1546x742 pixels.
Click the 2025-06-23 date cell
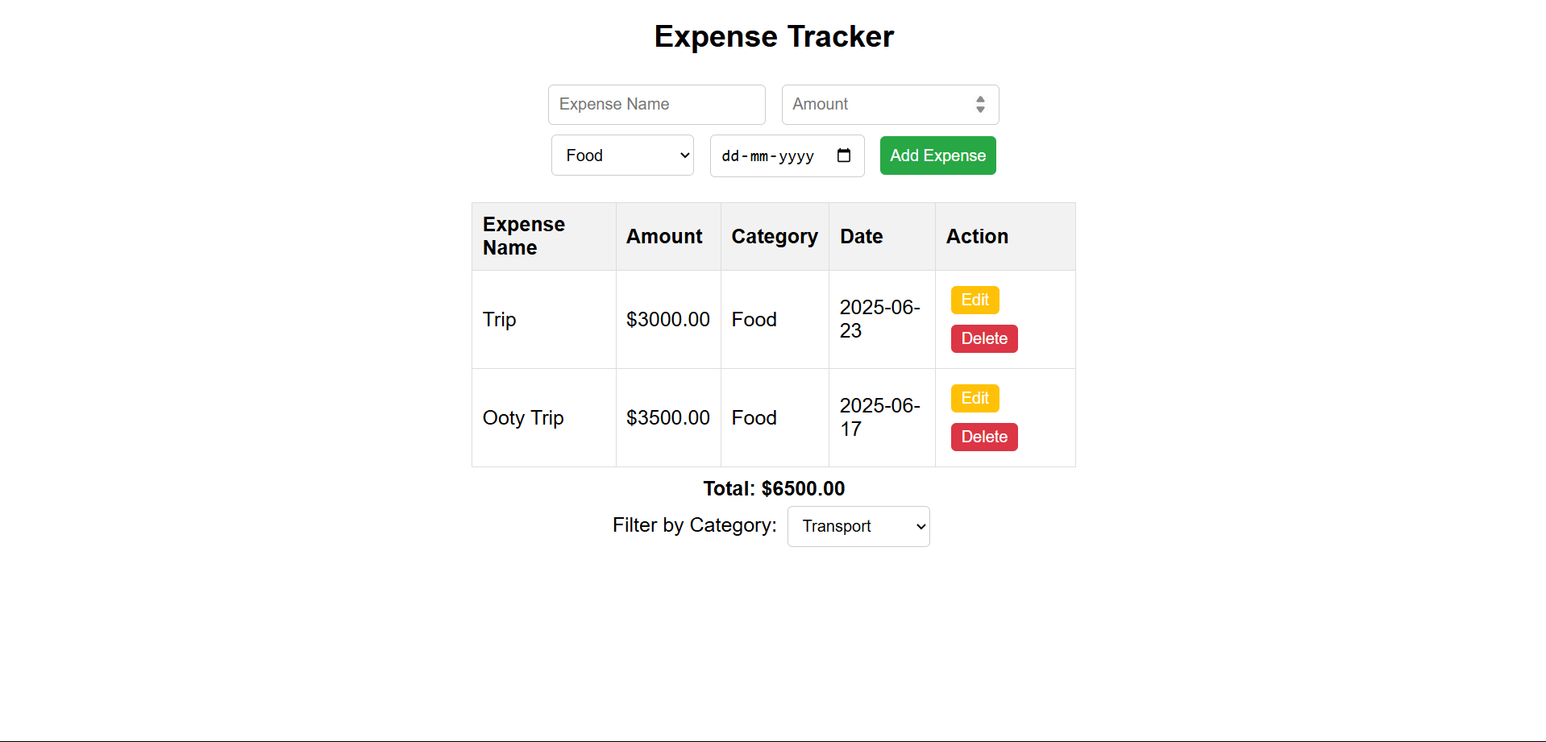pyautogui.click(x=882, y=320)
